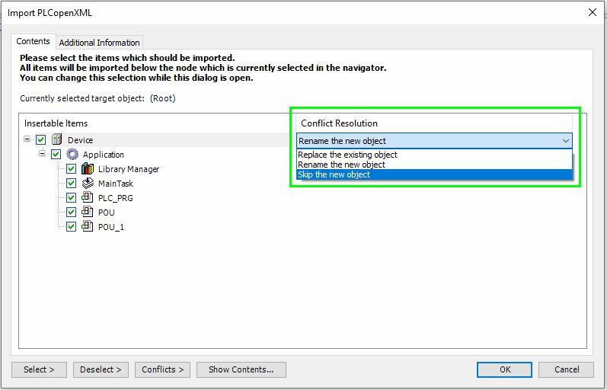Image resolution: width=607 pixels, height=390 pixels.
Task: Click the Application gear icon
Action: pyautogui.click(x=72, y=154)
